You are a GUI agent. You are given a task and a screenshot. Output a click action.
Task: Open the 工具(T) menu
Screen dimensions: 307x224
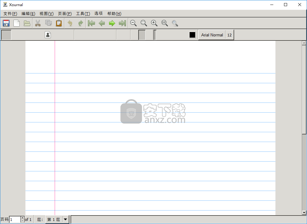[x=83, y=13]
